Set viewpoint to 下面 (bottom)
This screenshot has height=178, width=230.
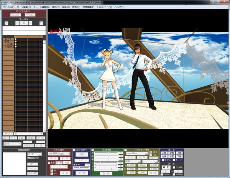pyautogui.click(x=179, y=157)
